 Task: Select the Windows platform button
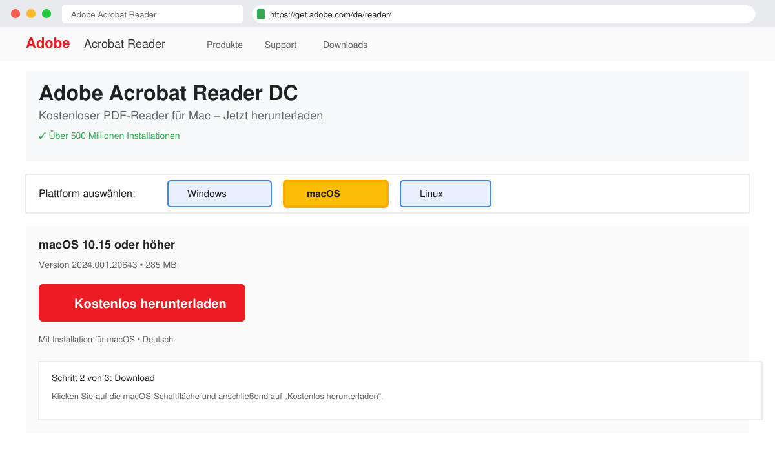[220, 194]
